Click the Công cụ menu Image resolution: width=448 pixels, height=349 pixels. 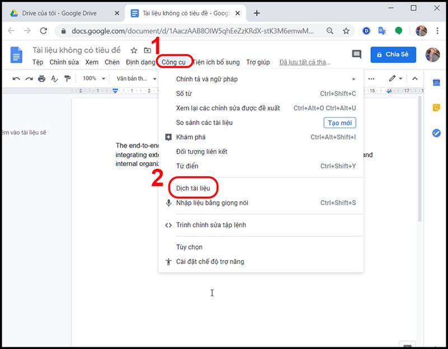click(174, 62)
